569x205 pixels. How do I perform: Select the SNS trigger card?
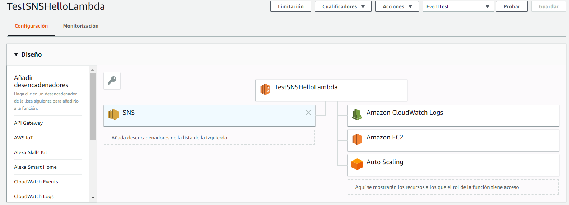[209, 115]
